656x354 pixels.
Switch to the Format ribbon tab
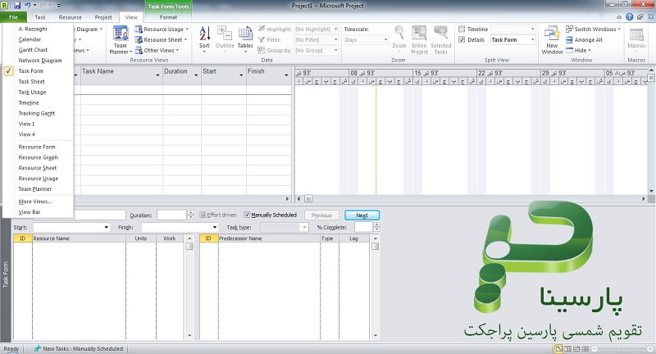point(168,17)
